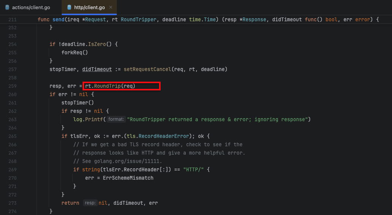Click the time.Time type in signature
This screenshot has width=392, height=215.
(x=202, y=19)
